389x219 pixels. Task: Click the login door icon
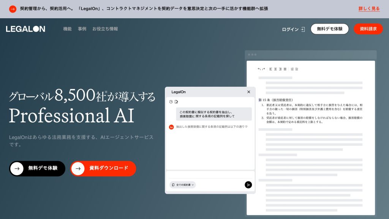pyautogui.click(x=303, y=29)
